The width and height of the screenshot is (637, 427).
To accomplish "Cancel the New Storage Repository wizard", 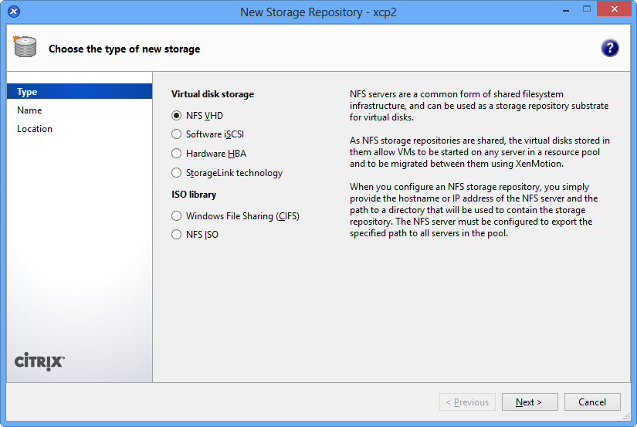I will [x=592, y=402].
